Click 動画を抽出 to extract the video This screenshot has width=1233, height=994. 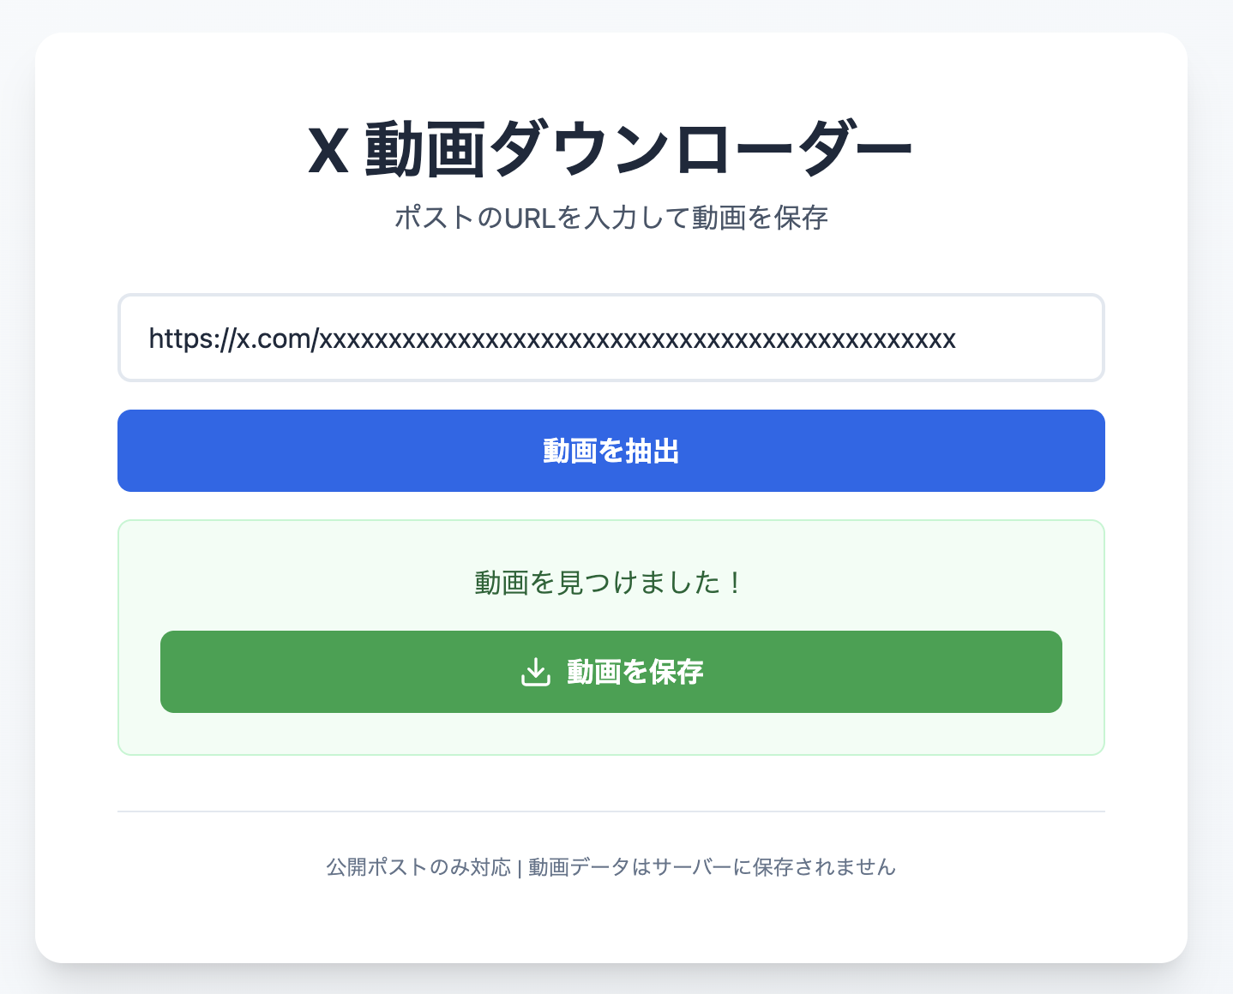[610, 451]
